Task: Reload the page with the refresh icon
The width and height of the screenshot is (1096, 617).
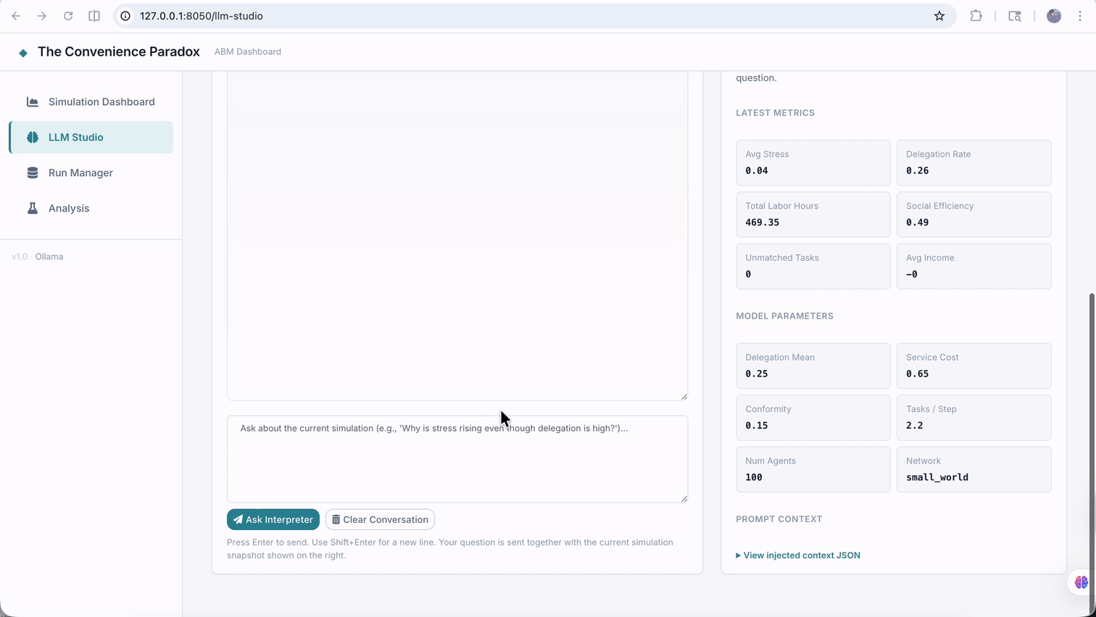Action: (68, 16)
